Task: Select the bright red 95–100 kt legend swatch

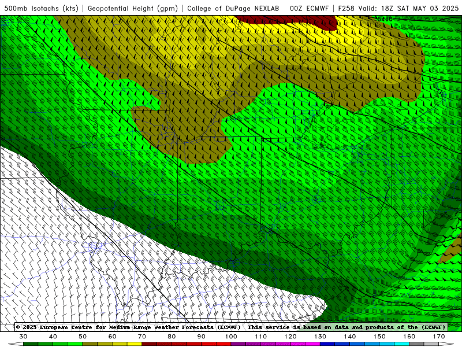Action: click(x=223, y=344)
